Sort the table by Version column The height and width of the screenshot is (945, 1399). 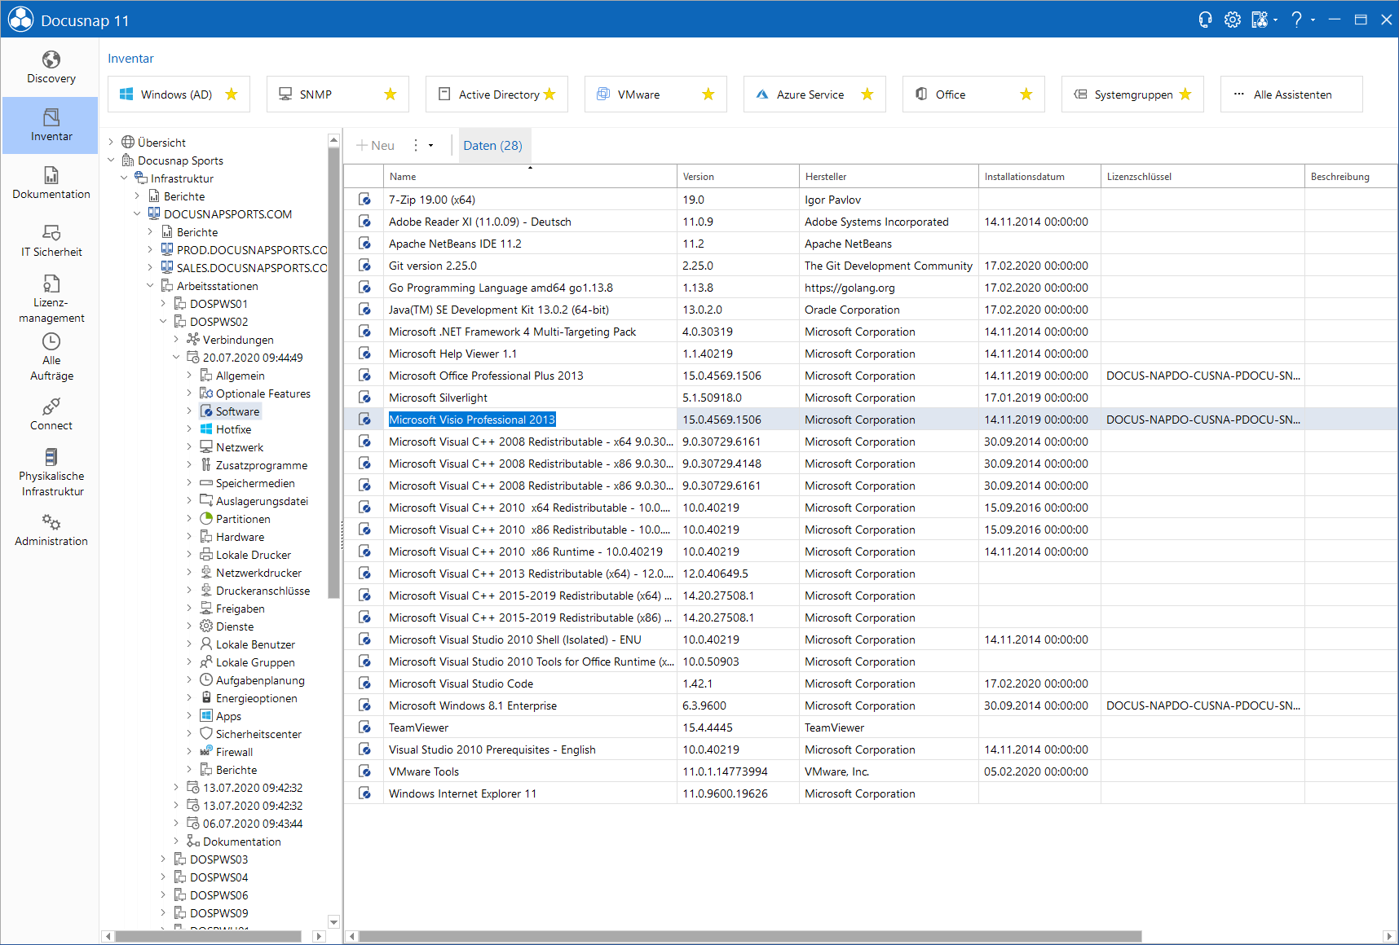[x=738, y=177]
